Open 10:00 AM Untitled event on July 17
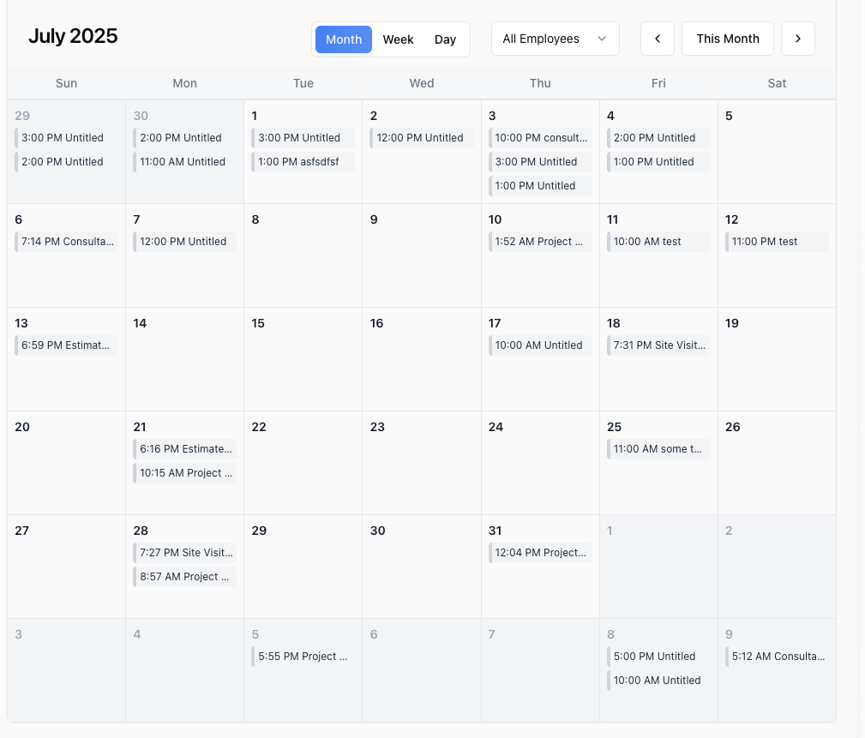The width and height of the screenshot is (865, 738). 540,345
